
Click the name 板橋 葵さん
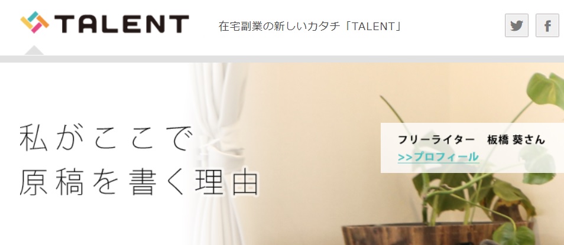click(516, 139)
